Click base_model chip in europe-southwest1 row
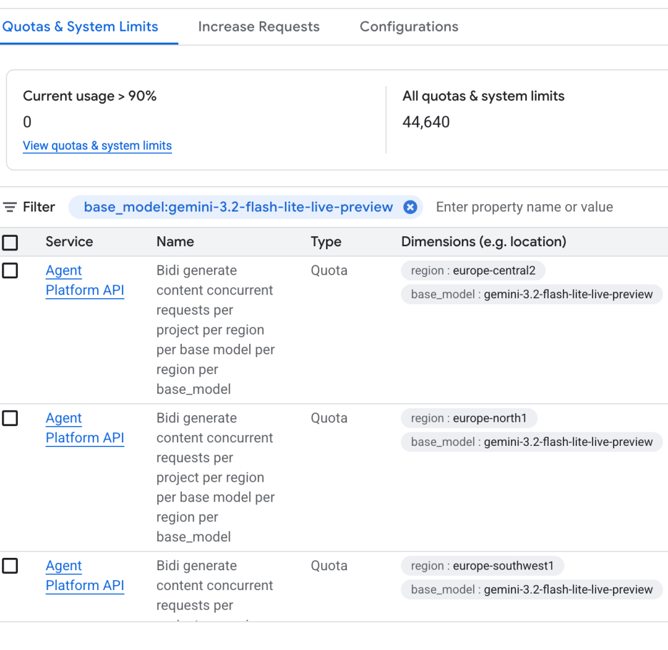This screenshot has height=650, width=668. pos(532,590)
